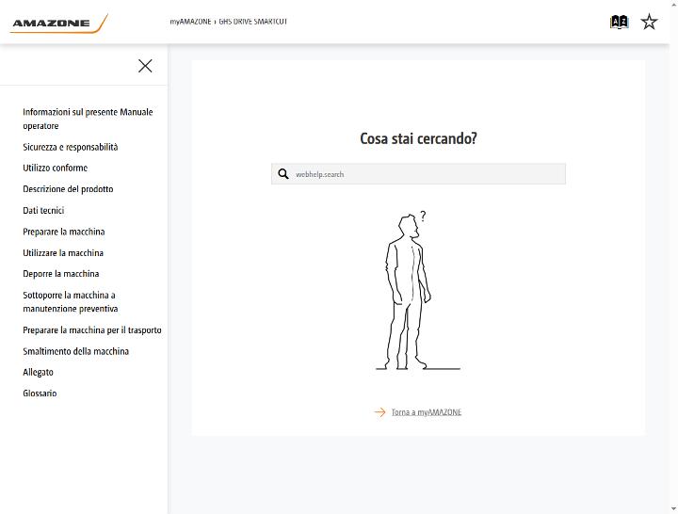This screenshot has width=678, height=514.
Task: Open Informazioni sul presente Manuale operatore
Action: point(88,119)
